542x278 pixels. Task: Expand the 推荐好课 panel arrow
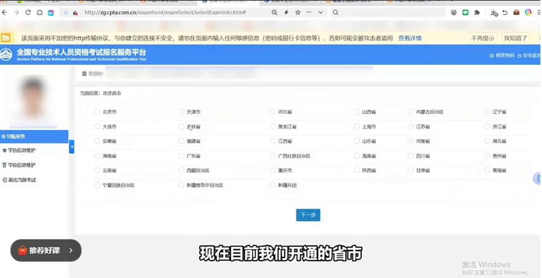coord(71,250)
